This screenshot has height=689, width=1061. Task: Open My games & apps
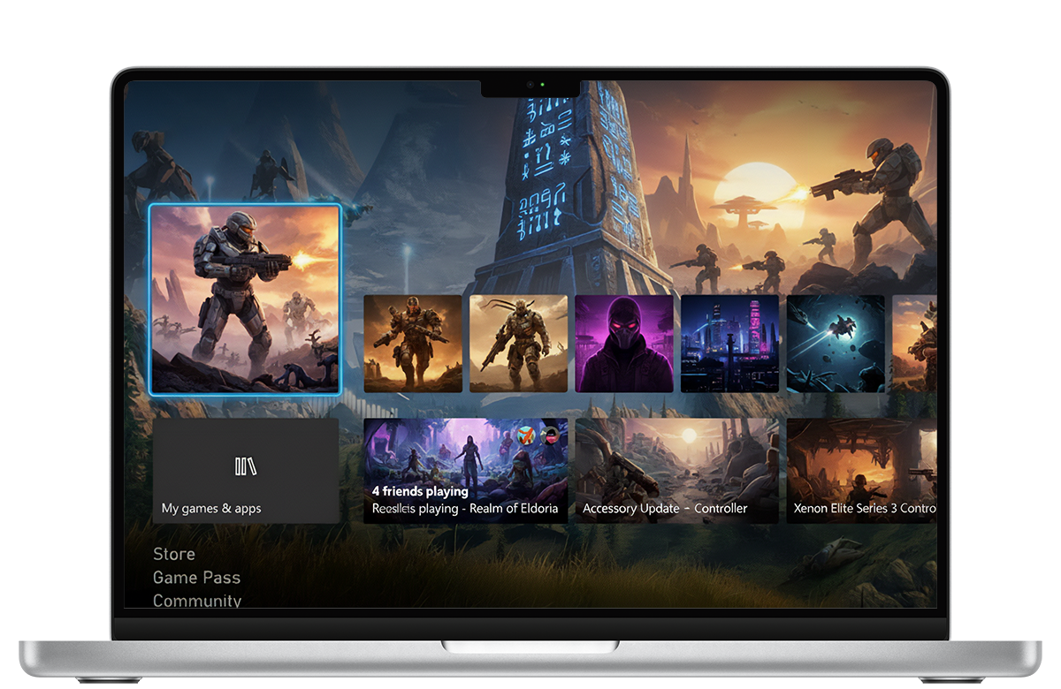coord(246,470)
